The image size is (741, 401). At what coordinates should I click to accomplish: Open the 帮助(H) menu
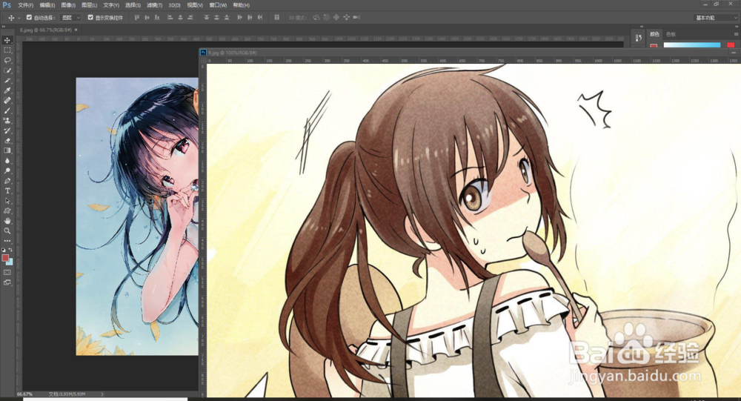tap(241, 5)
